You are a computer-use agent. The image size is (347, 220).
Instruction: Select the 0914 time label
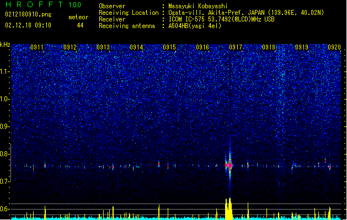[x=136, y=47]
